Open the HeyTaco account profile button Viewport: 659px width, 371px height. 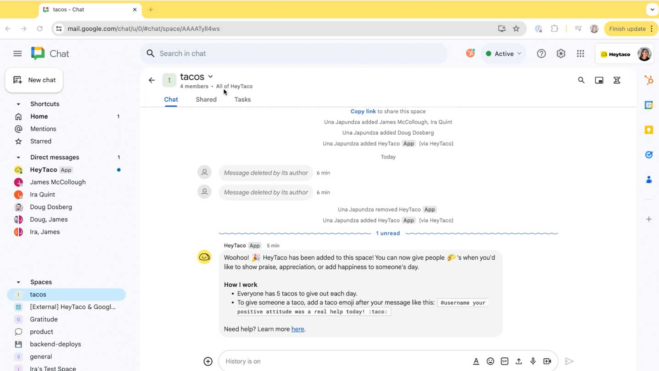coord(625,54)
